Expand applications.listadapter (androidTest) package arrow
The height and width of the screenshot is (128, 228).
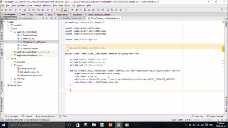(x=11, y=52)
